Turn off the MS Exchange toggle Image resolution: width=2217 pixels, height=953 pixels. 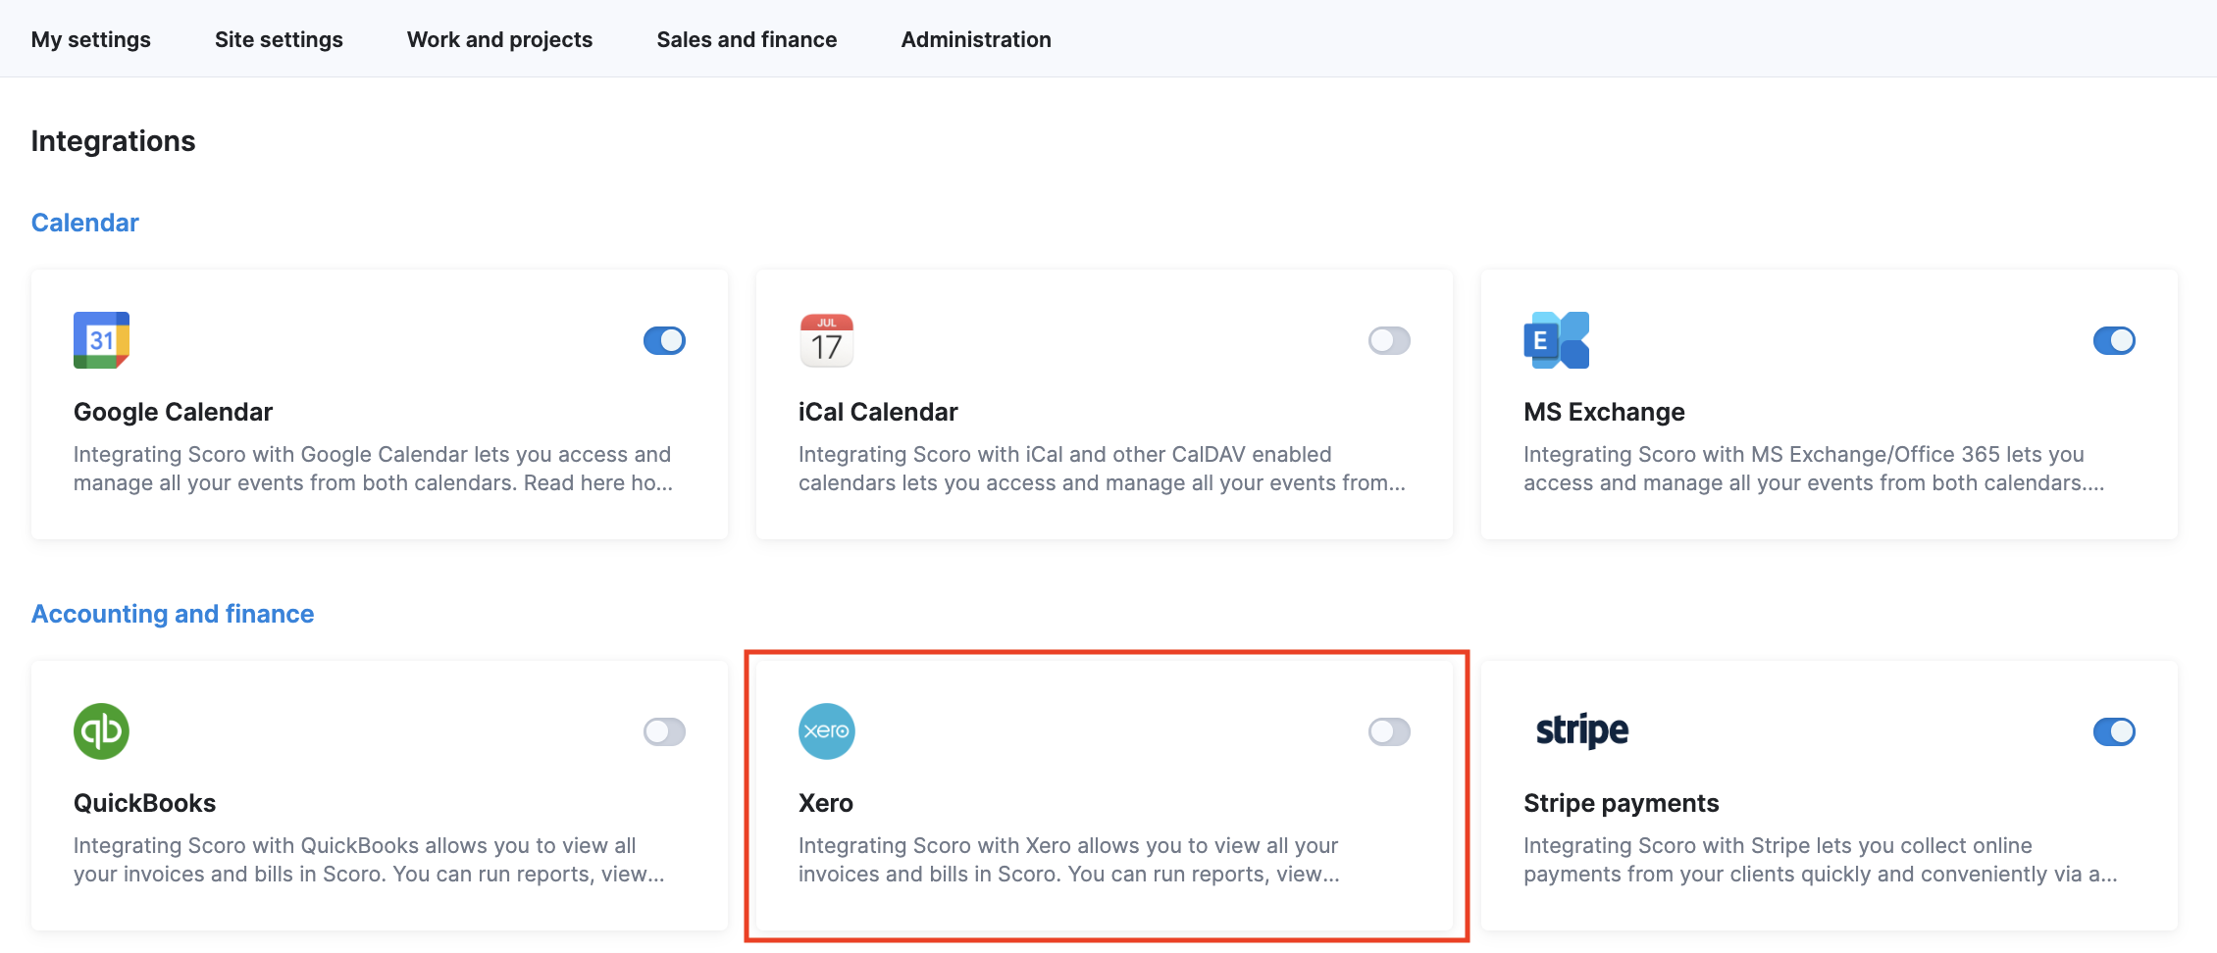(2114, 340)
